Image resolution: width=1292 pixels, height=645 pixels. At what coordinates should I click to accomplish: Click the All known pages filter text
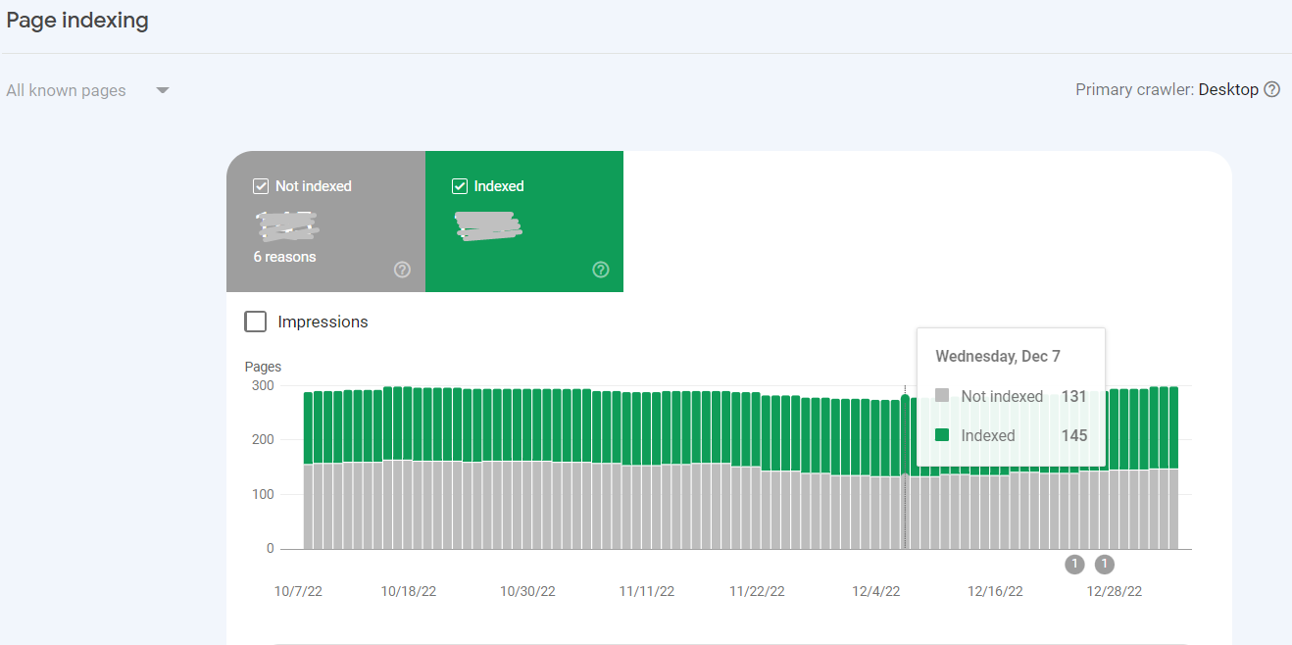click(66, 90)
